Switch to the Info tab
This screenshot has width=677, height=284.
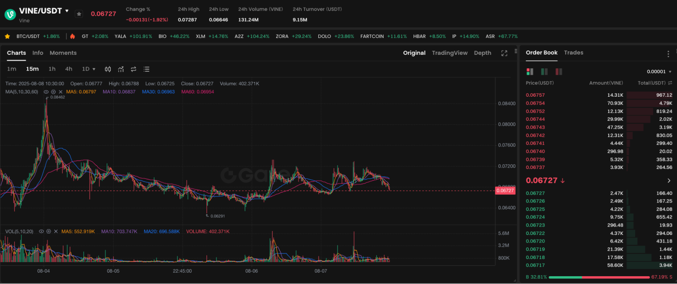click(x=38, y=53)
